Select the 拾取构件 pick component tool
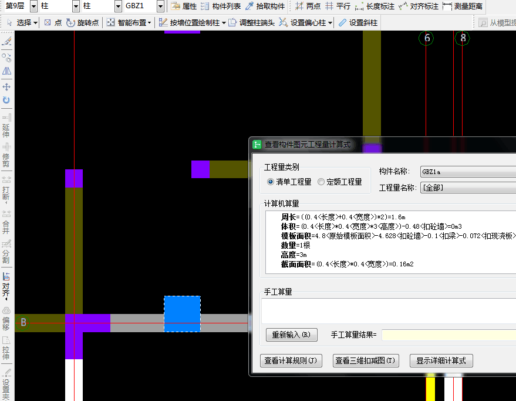Image resolution: width=516 pixels, height=401 pixels. point(265,6)
